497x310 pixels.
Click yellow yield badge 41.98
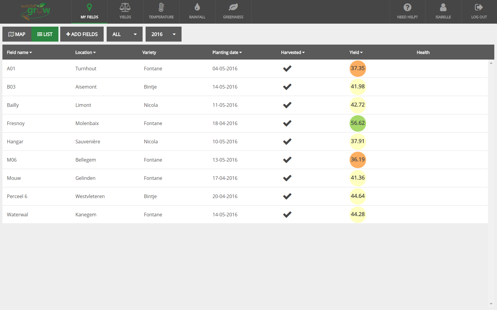tap(358, 87)
